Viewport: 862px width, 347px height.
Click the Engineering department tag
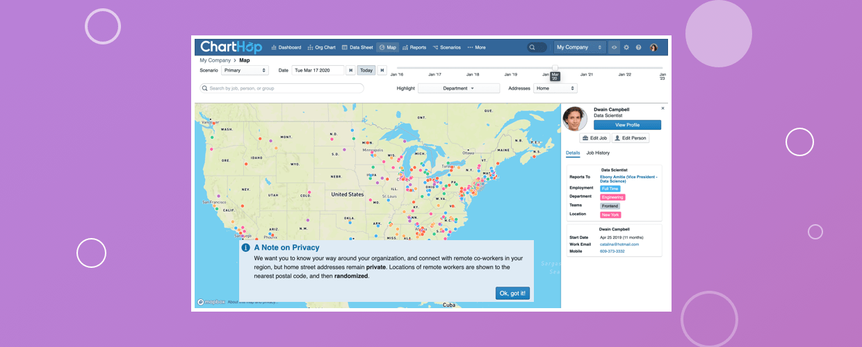click(612, 197)
